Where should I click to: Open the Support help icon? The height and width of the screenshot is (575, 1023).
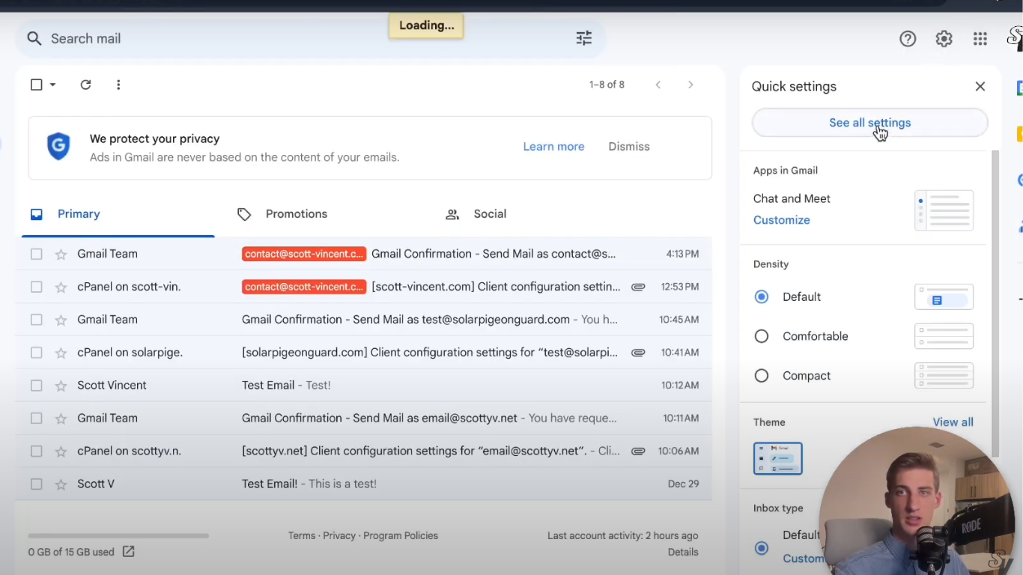[x=908, y=39]
